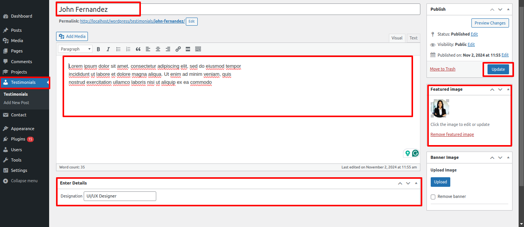
Task: Align text center
Action: click(158, 49)
